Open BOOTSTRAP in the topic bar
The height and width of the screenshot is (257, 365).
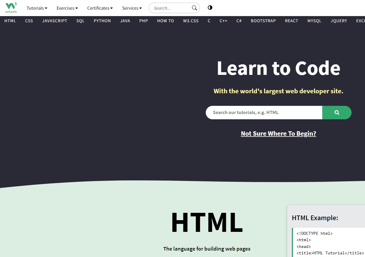click(263, 21)
